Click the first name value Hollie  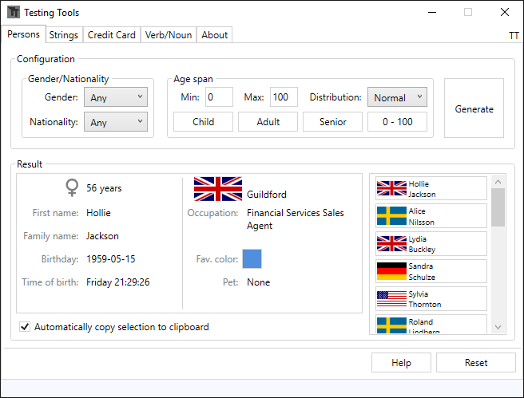point(98,213)
